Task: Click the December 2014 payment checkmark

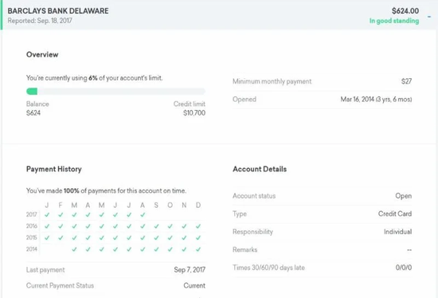Action: [198, 249]
